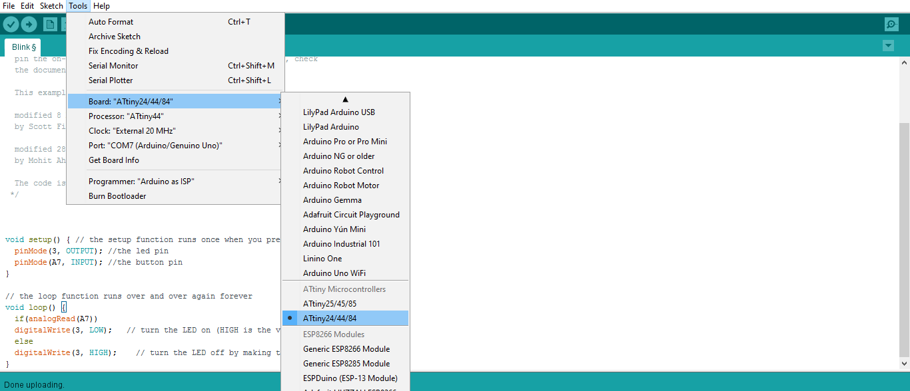Click the Verify checkmark toolbar icon
The width and height of the screenshot is (910, 391).
tap(11, 25)
